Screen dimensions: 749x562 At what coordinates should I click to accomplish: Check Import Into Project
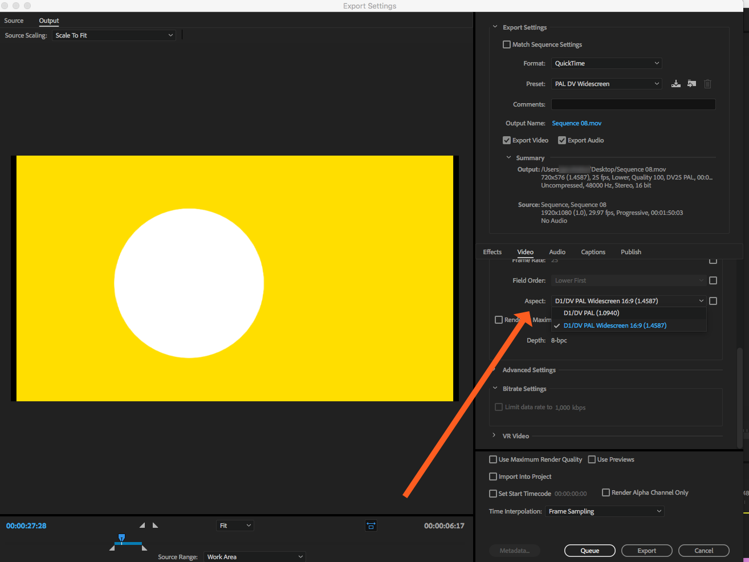[x=493, y=477]
